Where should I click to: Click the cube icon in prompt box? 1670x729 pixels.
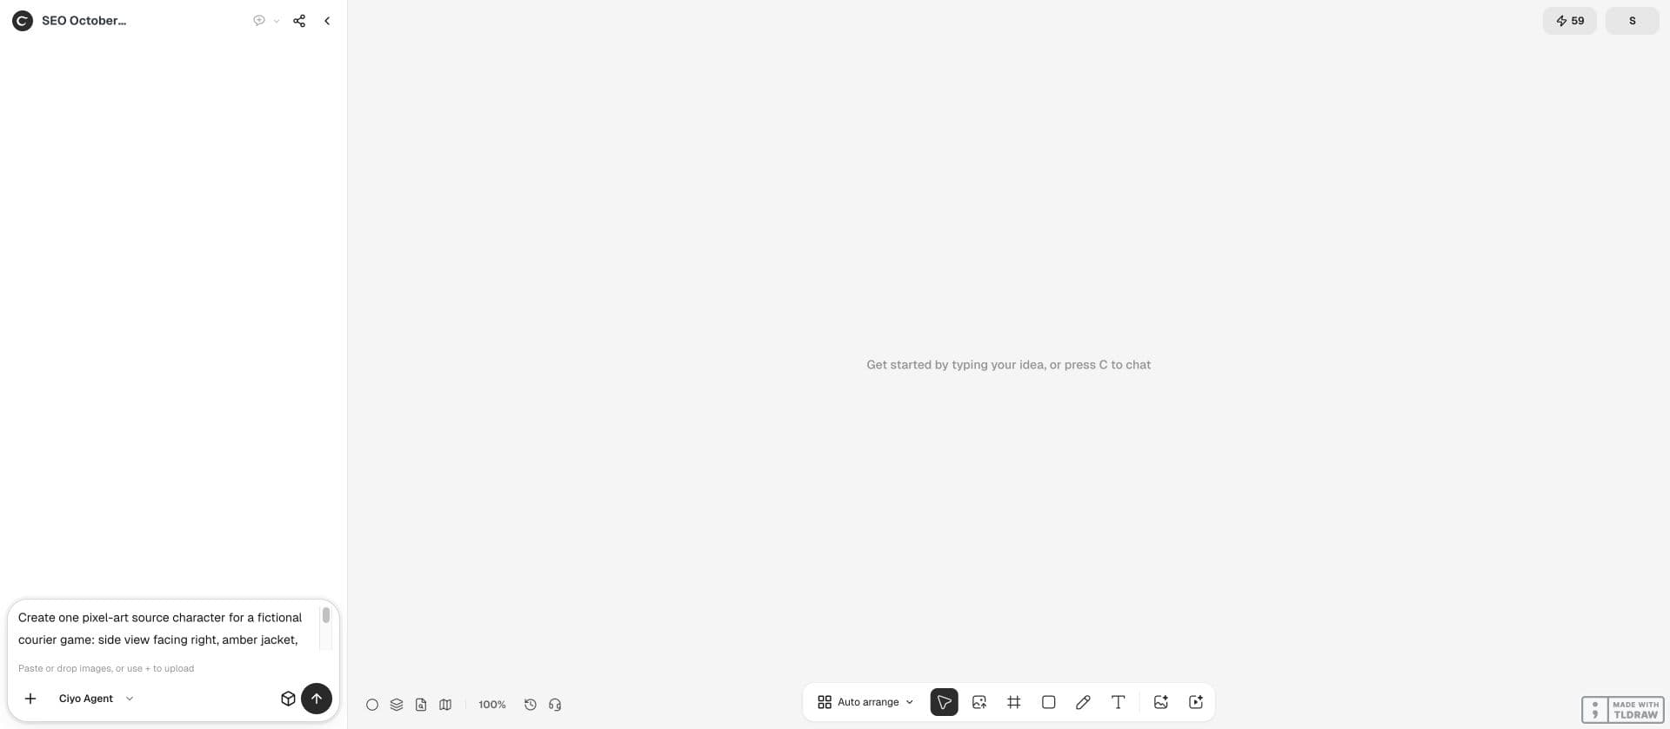coord(288,699)
